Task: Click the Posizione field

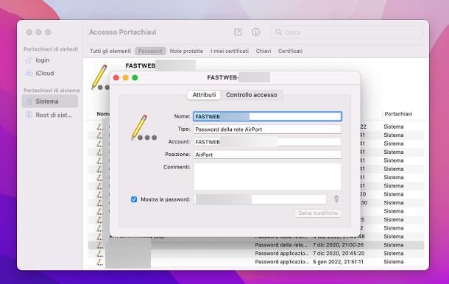Action: 267,155
